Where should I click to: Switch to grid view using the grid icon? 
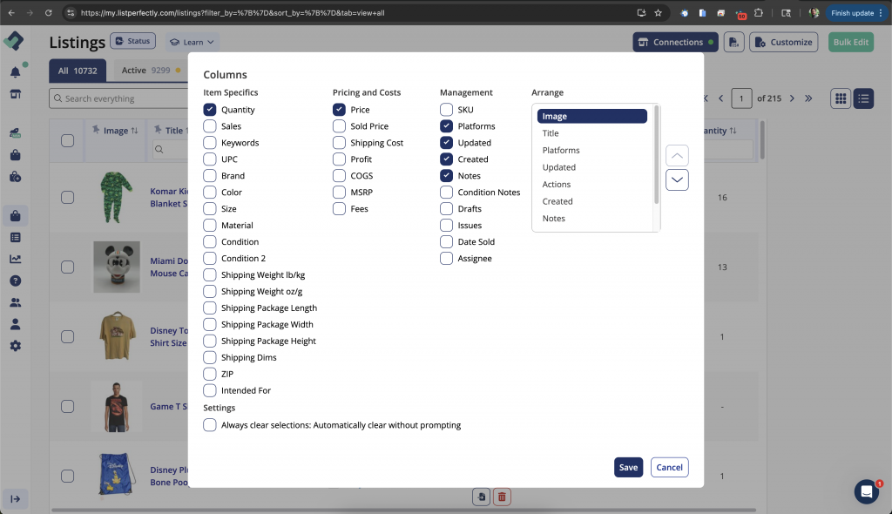[840, 98]
